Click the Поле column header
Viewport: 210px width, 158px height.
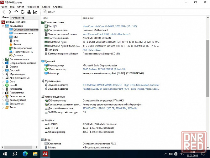[61, 18]
